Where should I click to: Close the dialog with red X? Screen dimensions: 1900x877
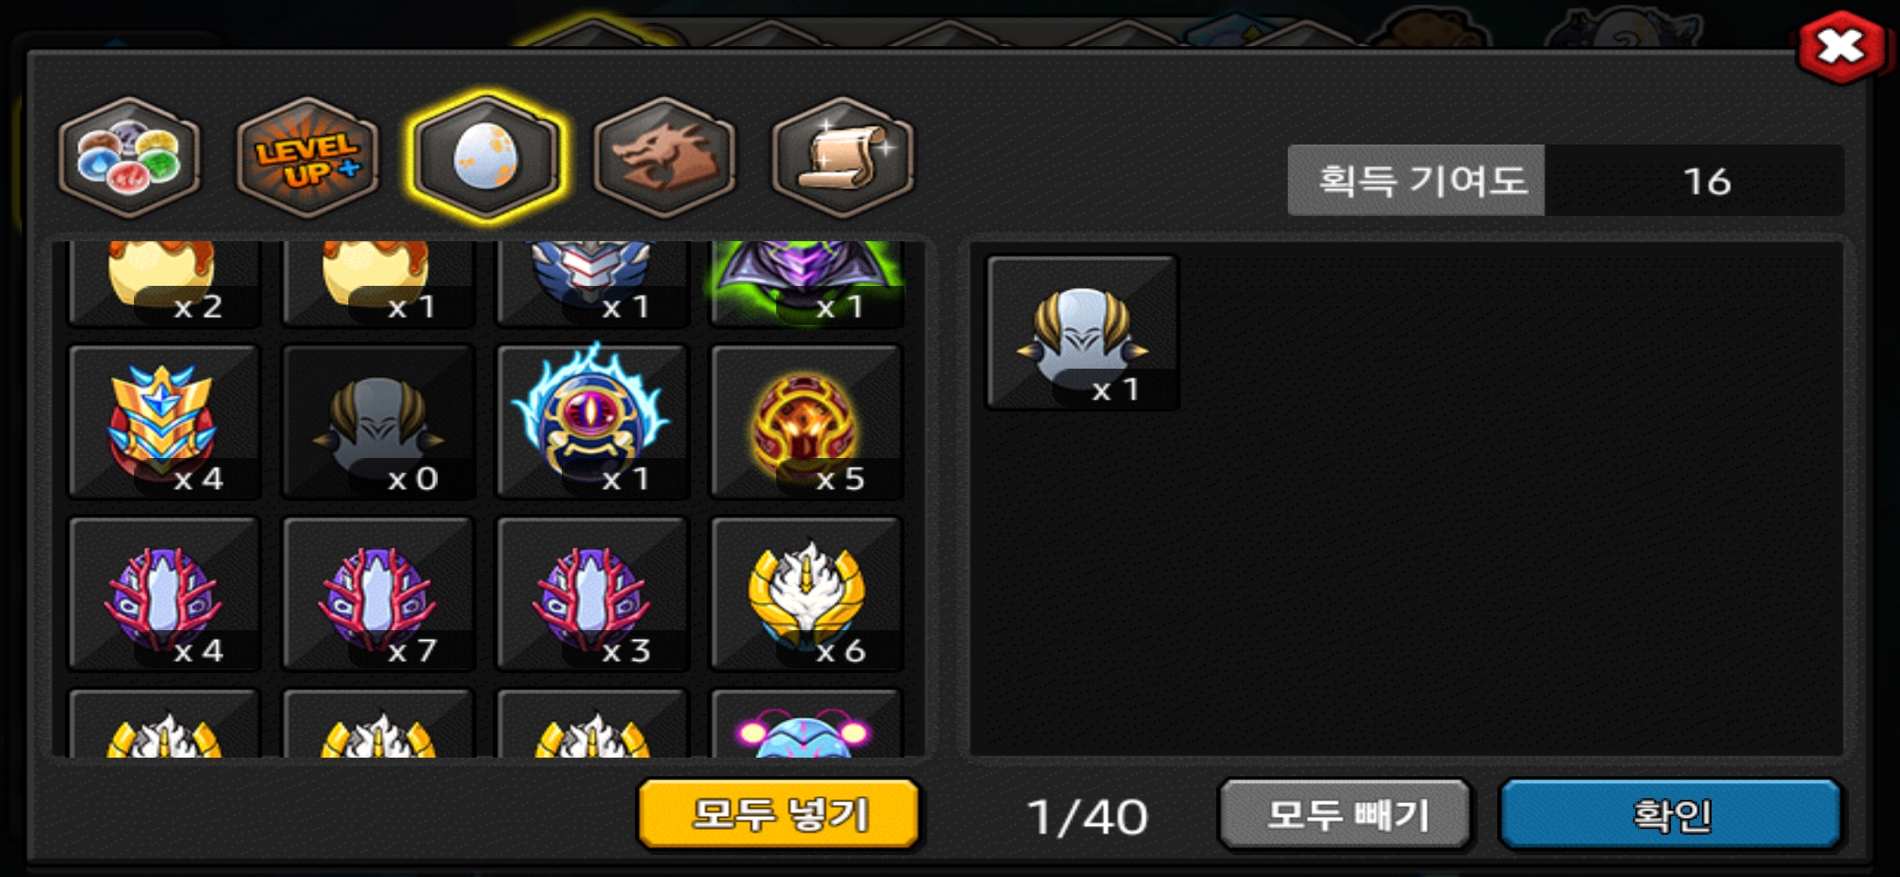[x=1841, y=47]
